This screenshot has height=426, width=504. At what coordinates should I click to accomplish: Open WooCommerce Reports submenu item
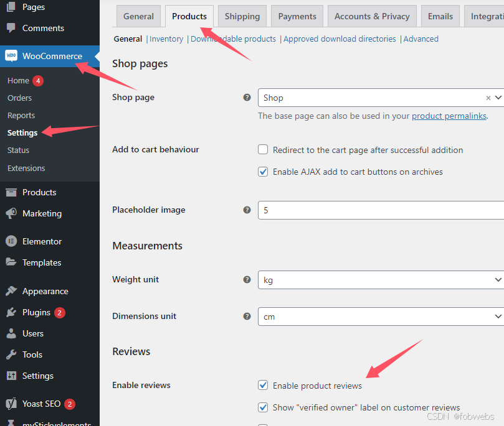coord(21,115)
